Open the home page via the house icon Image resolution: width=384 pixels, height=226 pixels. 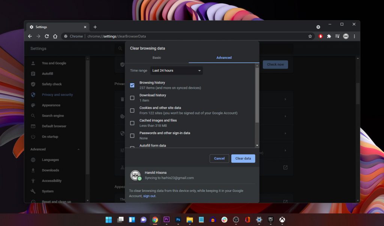coord(55,36)
